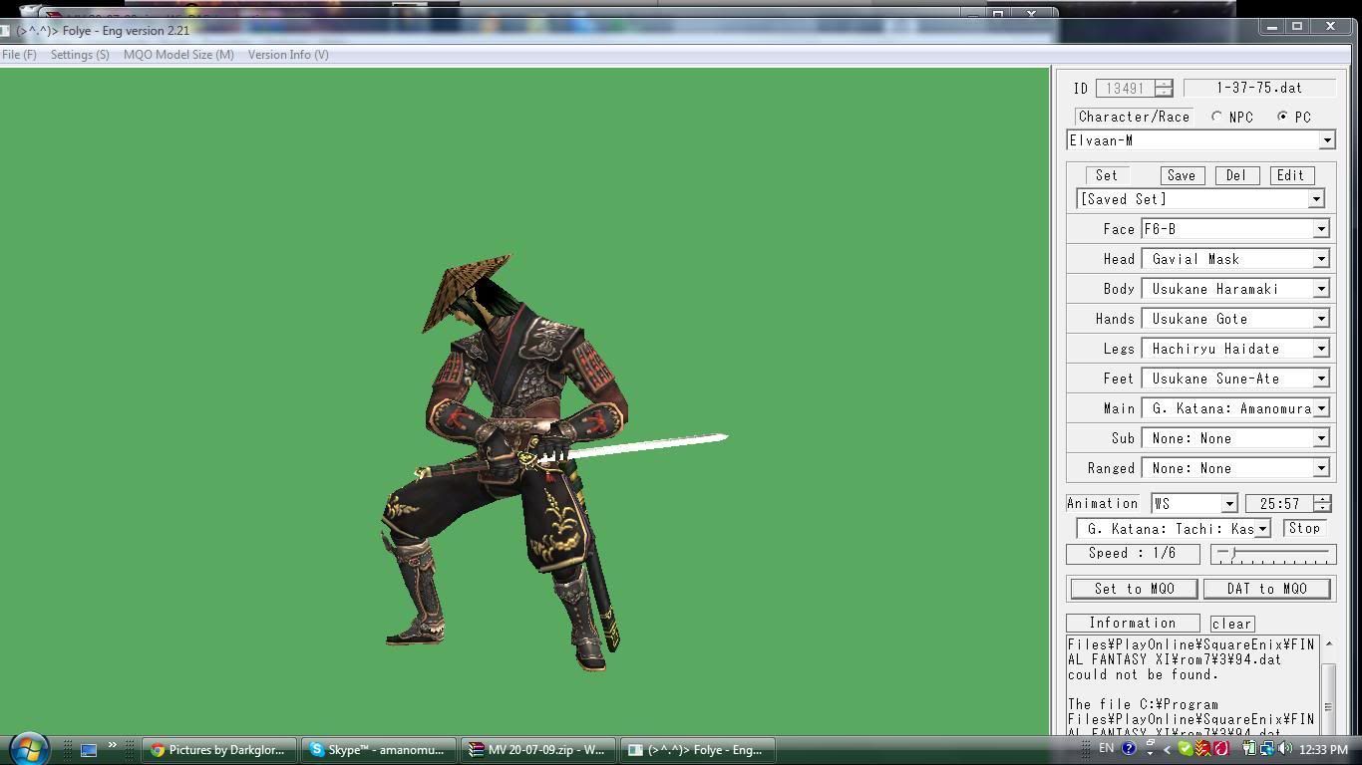This screenshot has width=1362, height=765.
Task: Open the File (F) menu
Action: coord(19,55)
